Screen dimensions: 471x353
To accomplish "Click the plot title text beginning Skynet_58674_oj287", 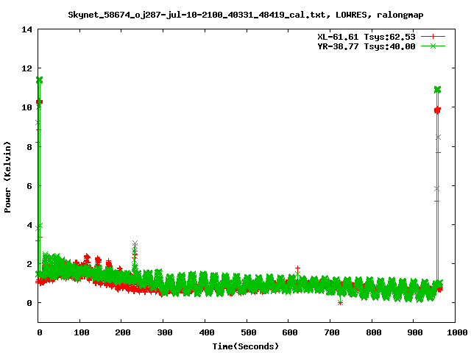I will (x=246, y=15).
